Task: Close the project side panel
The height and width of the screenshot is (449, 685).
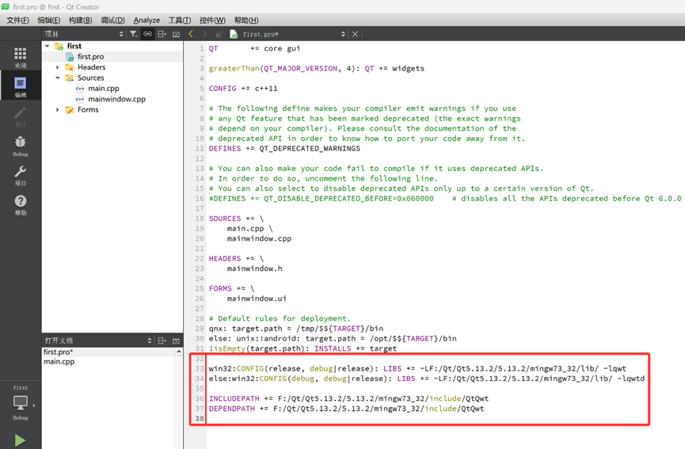Action: tap(176, 34)
